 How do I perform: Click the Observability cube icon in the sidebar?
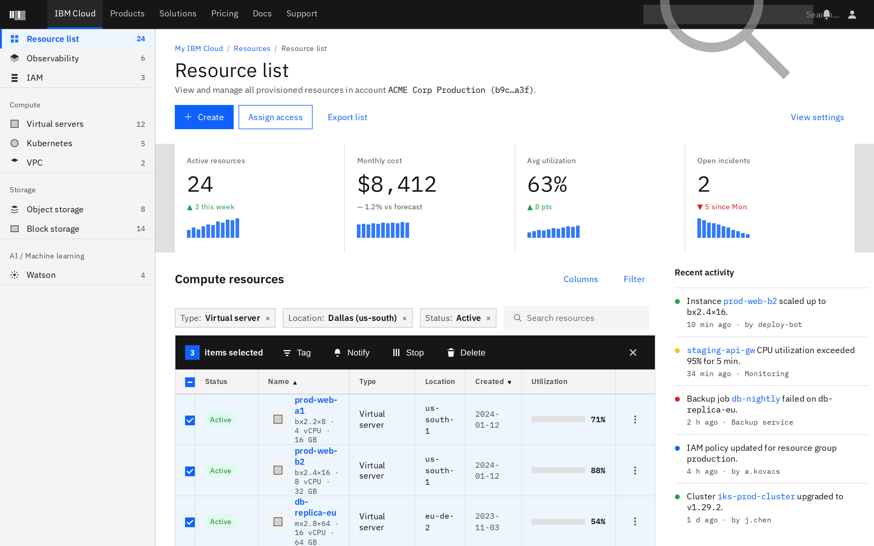pyautogui.click(x=15, y=58)
